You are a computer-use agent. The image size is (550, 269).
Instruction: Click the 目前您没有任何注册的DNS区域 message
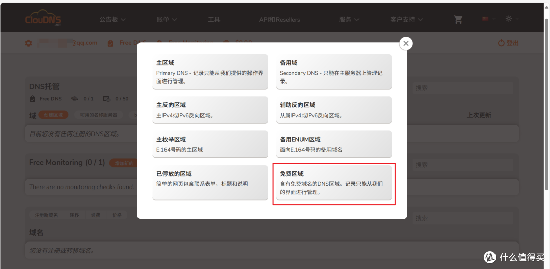point(74,134)
